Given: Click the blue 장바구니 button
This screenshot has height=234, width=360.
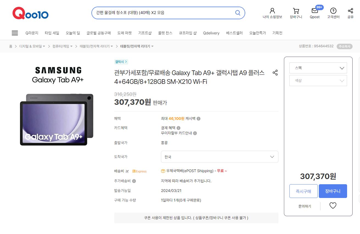Looking at the screenshot, I should 333,191.
